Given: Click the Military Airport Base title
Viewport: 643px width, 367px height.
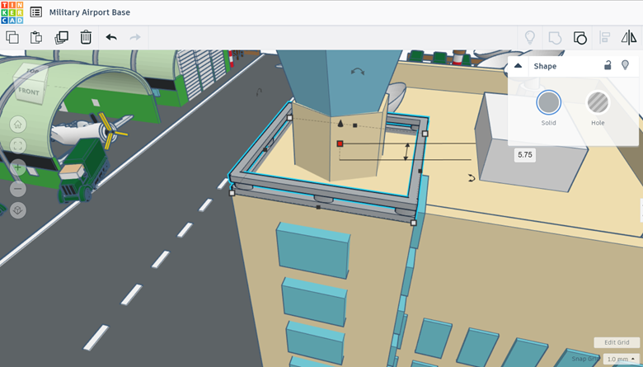Looking at the screenshot, I should click(90, 12).
